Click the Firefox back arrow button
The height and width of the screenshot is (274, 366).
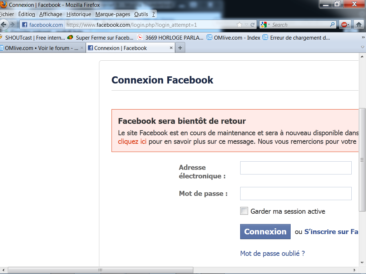coord(4,25)
